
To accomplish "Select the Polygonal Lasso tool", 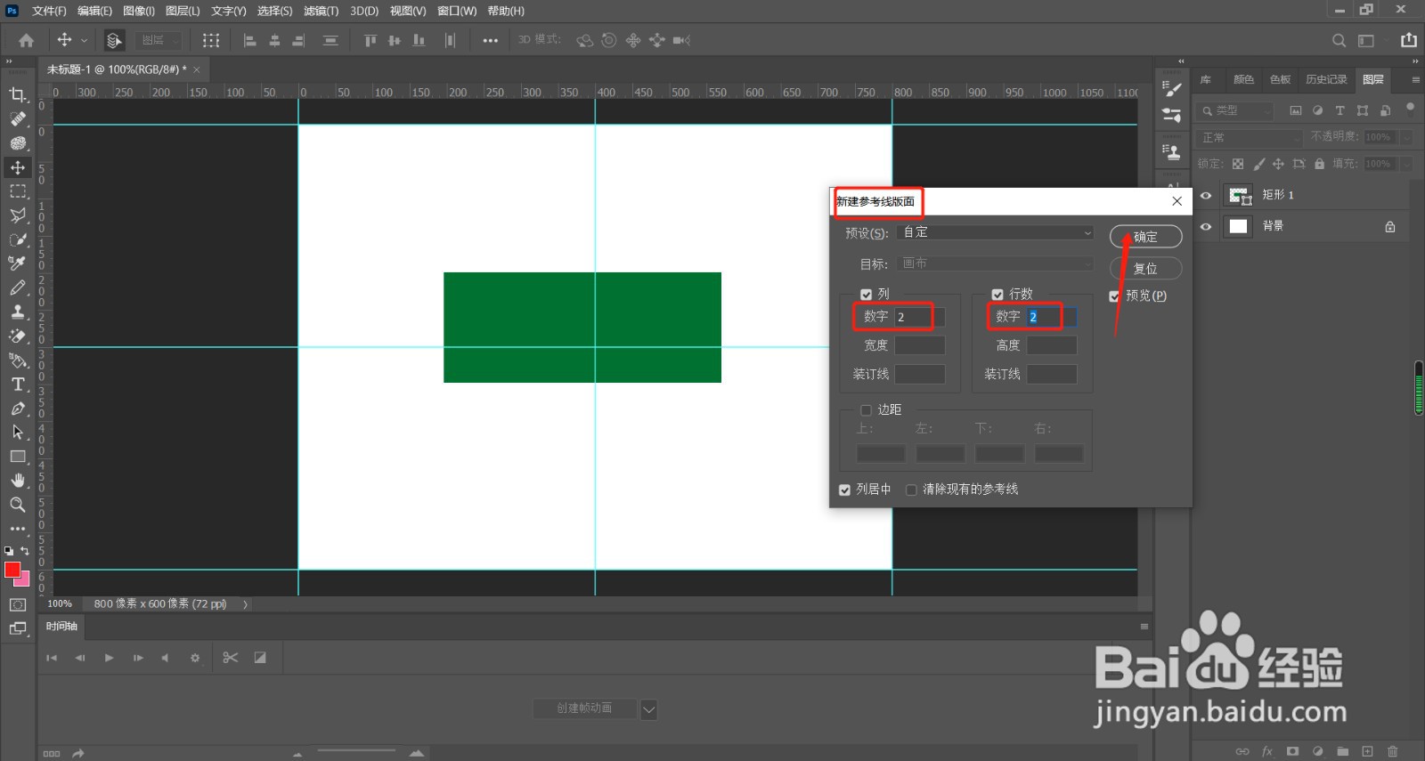I will point(17,215).
